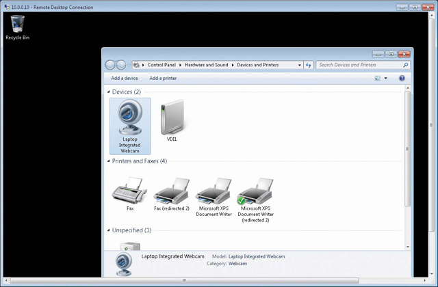Restore down the Remote Desktop Connection window
The image size is (438, 287).
[x=415, y=8]
